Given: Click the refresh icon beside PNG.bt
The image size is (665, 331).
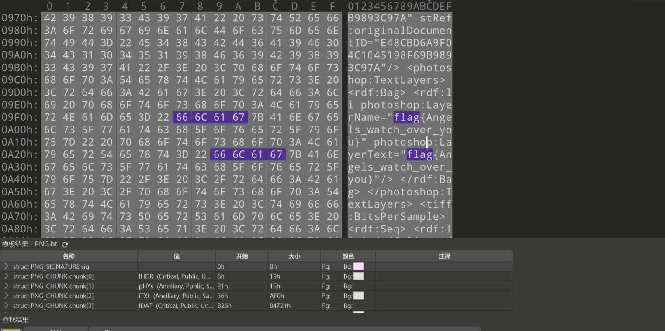Looking at the screenshot, I should click(x=65, y=245).
